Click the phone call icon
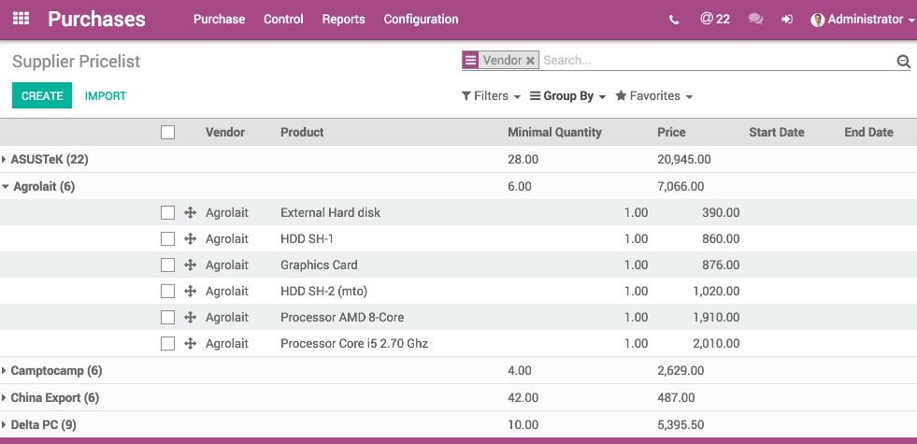 coord(674,20)
